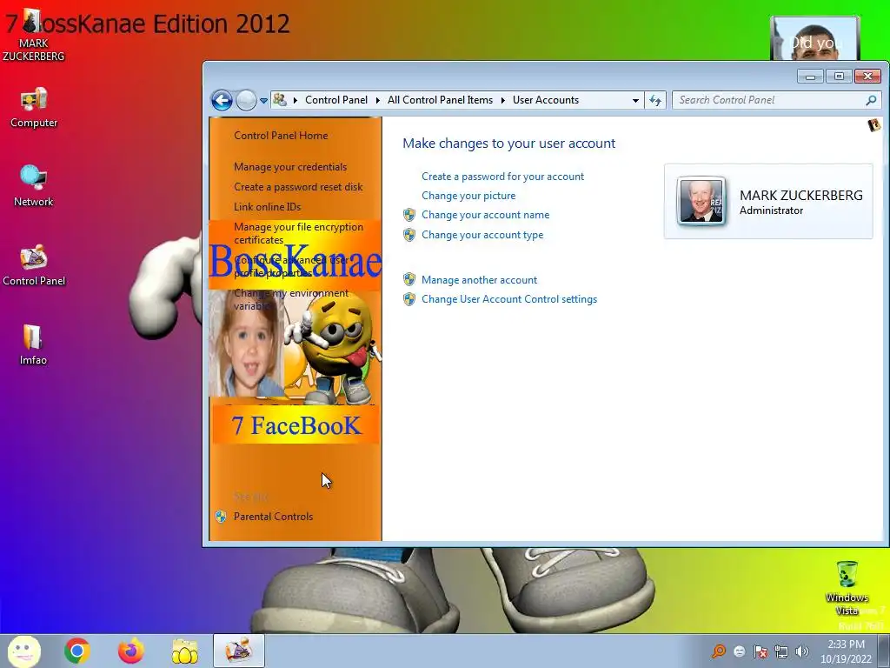Open the yellow folder taskbar icon
Viewport: 890px width, 668px height.
pos(184,651)
